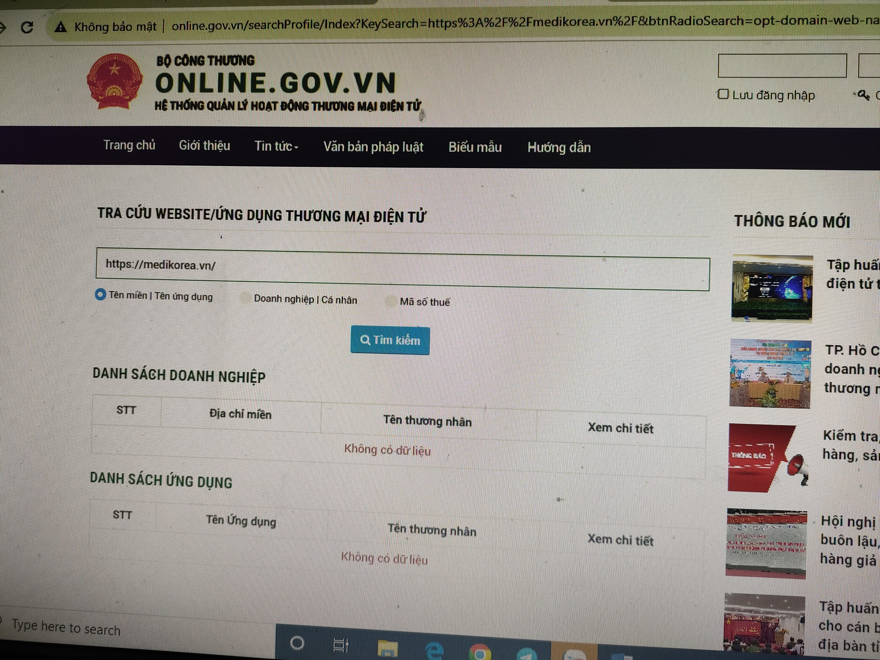This screenshot has height=660, width=880.
Task: Select the 'Mã số thuế' radio option
Action: pos(392,301)
